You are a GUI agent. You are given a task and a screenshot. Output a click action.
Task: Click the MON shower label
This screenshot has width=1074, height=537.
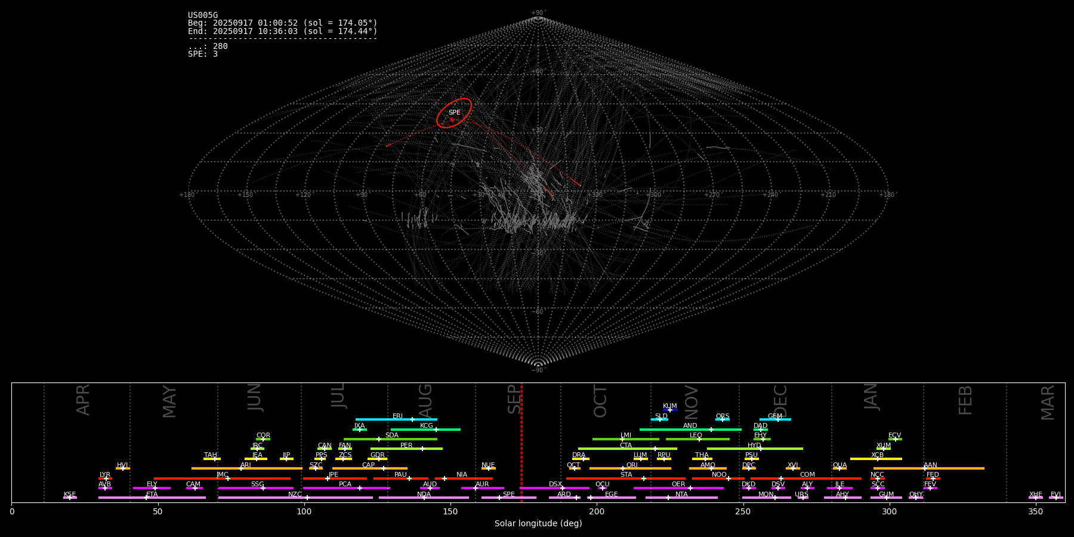[x=766, y=494]
